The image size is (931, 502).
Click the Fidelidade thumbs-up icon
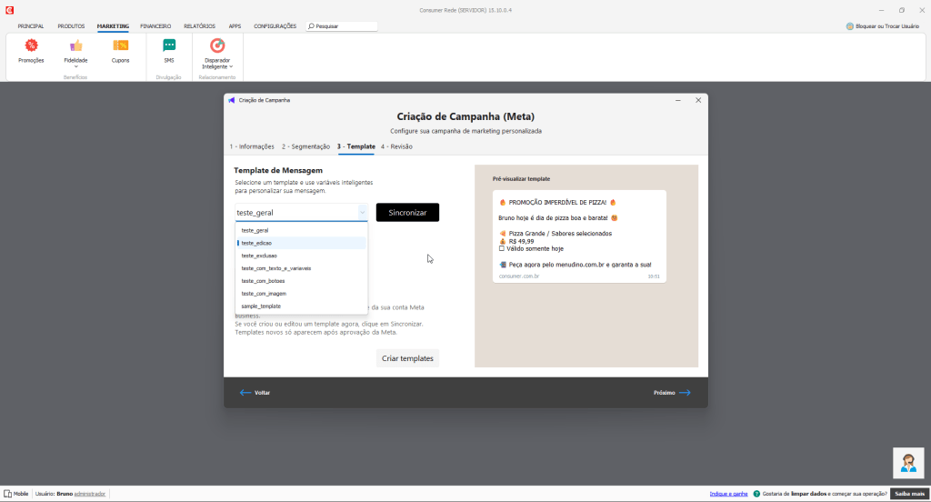[x=76, y=45]
